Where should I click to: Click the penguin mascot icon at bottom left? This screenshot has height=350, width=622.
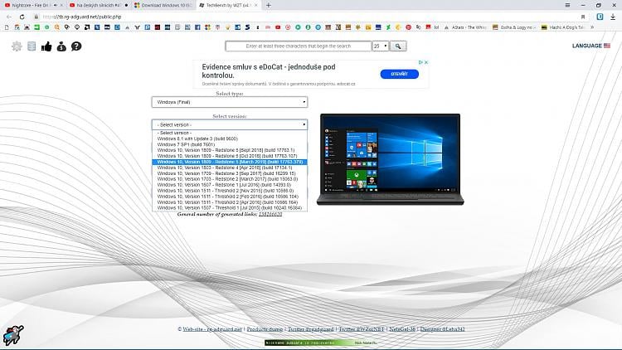13,335
